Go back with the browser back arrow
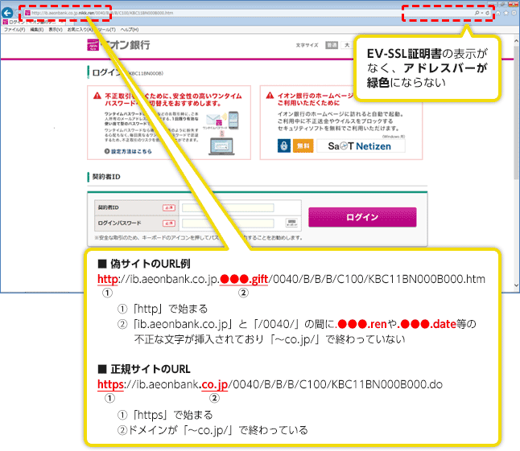Image resolution: width=520 pixels, height=451 pixels. 7,13
